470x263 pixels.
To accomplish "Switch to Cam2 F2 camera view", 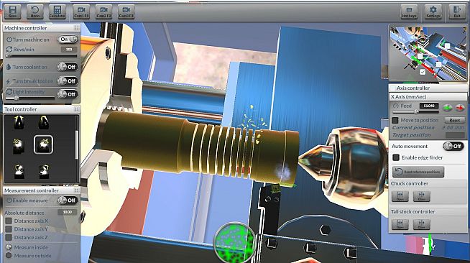I will (103, 11).
